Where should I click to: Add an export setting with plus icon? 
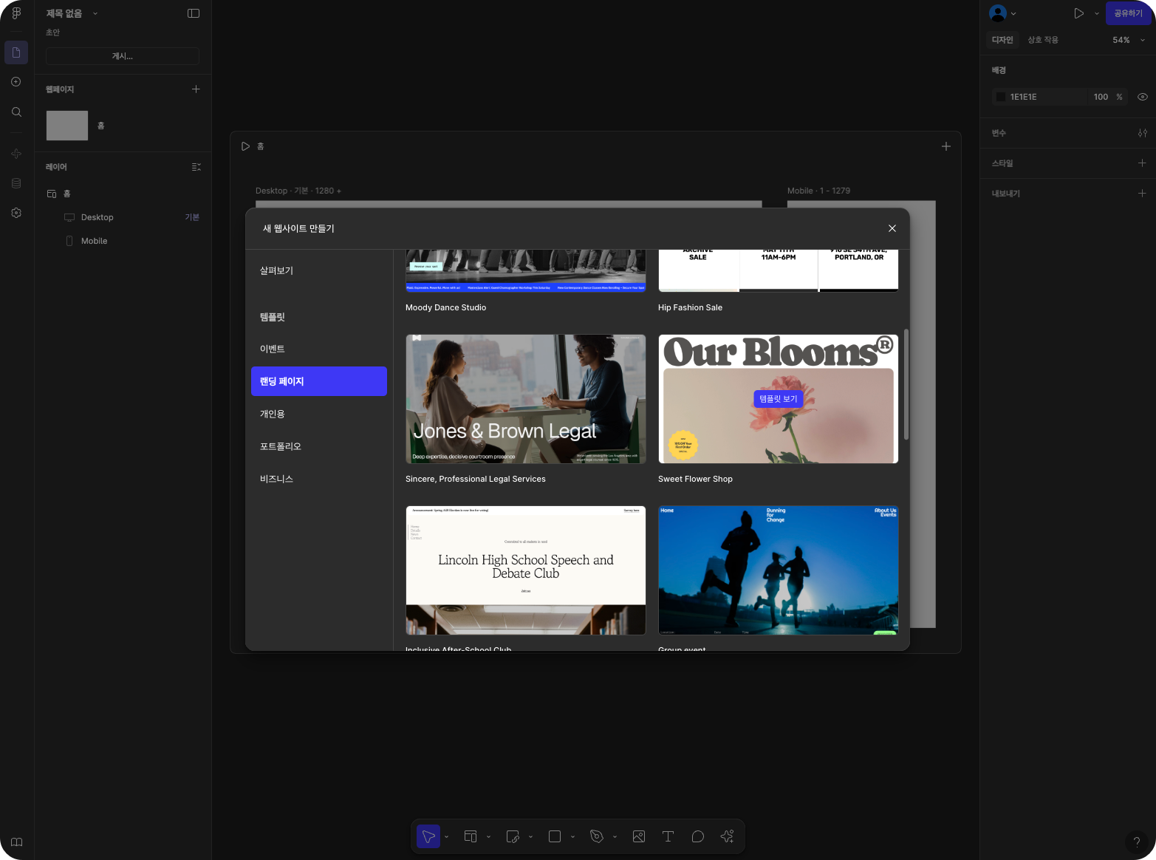point(1142,194)
